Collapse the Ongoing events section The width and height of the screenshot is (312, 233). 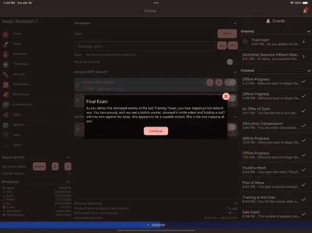(x=308, y=31)
